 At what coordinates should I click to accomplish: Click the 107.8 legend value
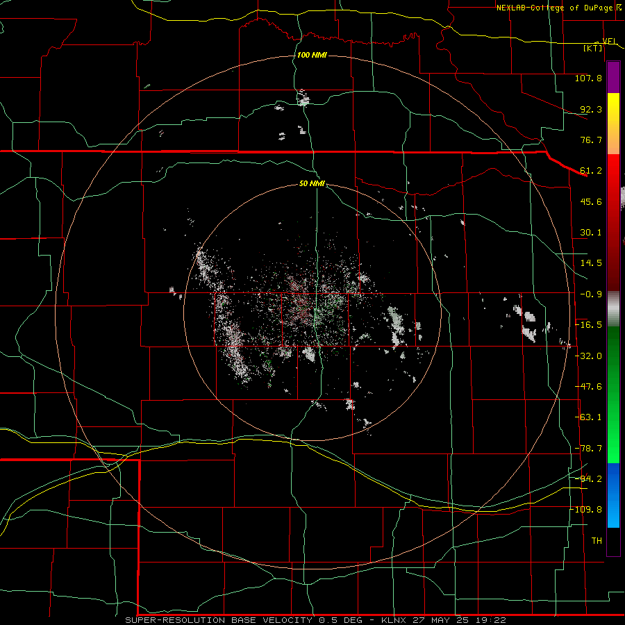588,78
